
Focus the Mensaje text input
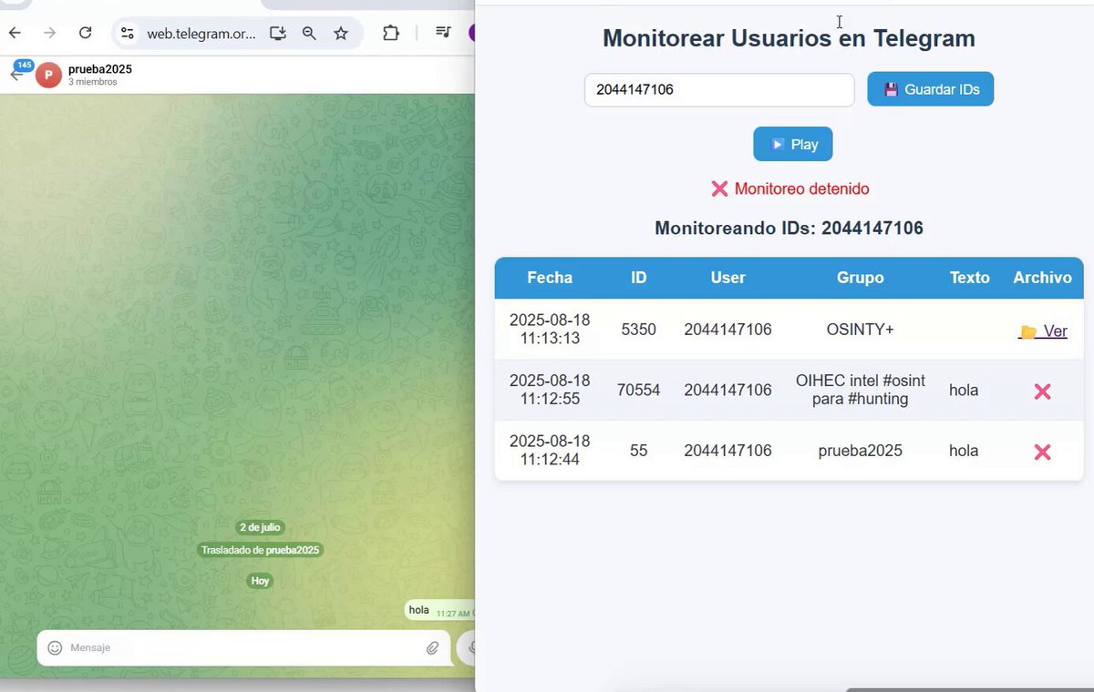coord(242,647)
